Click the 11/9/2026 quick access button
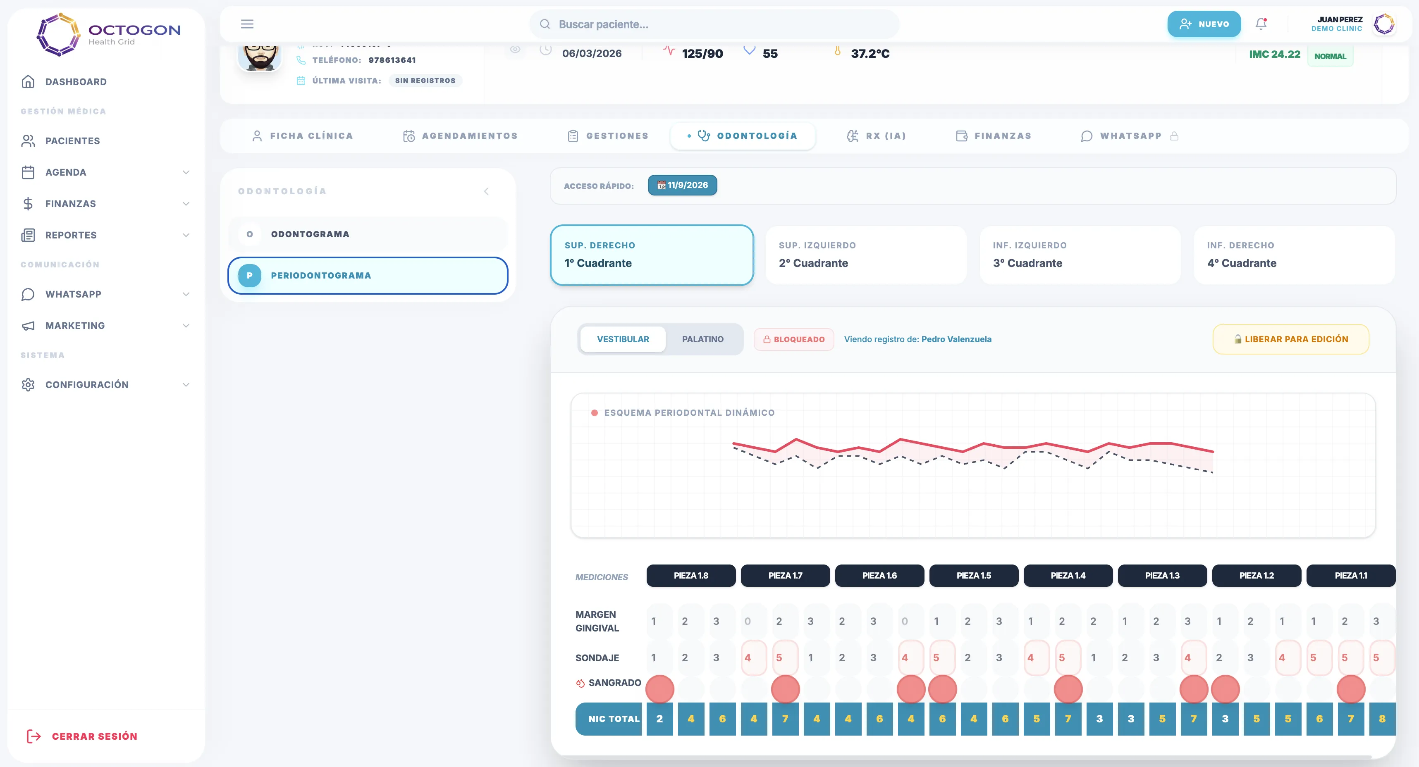This screenshot has width=1419, height=767. 682,185
